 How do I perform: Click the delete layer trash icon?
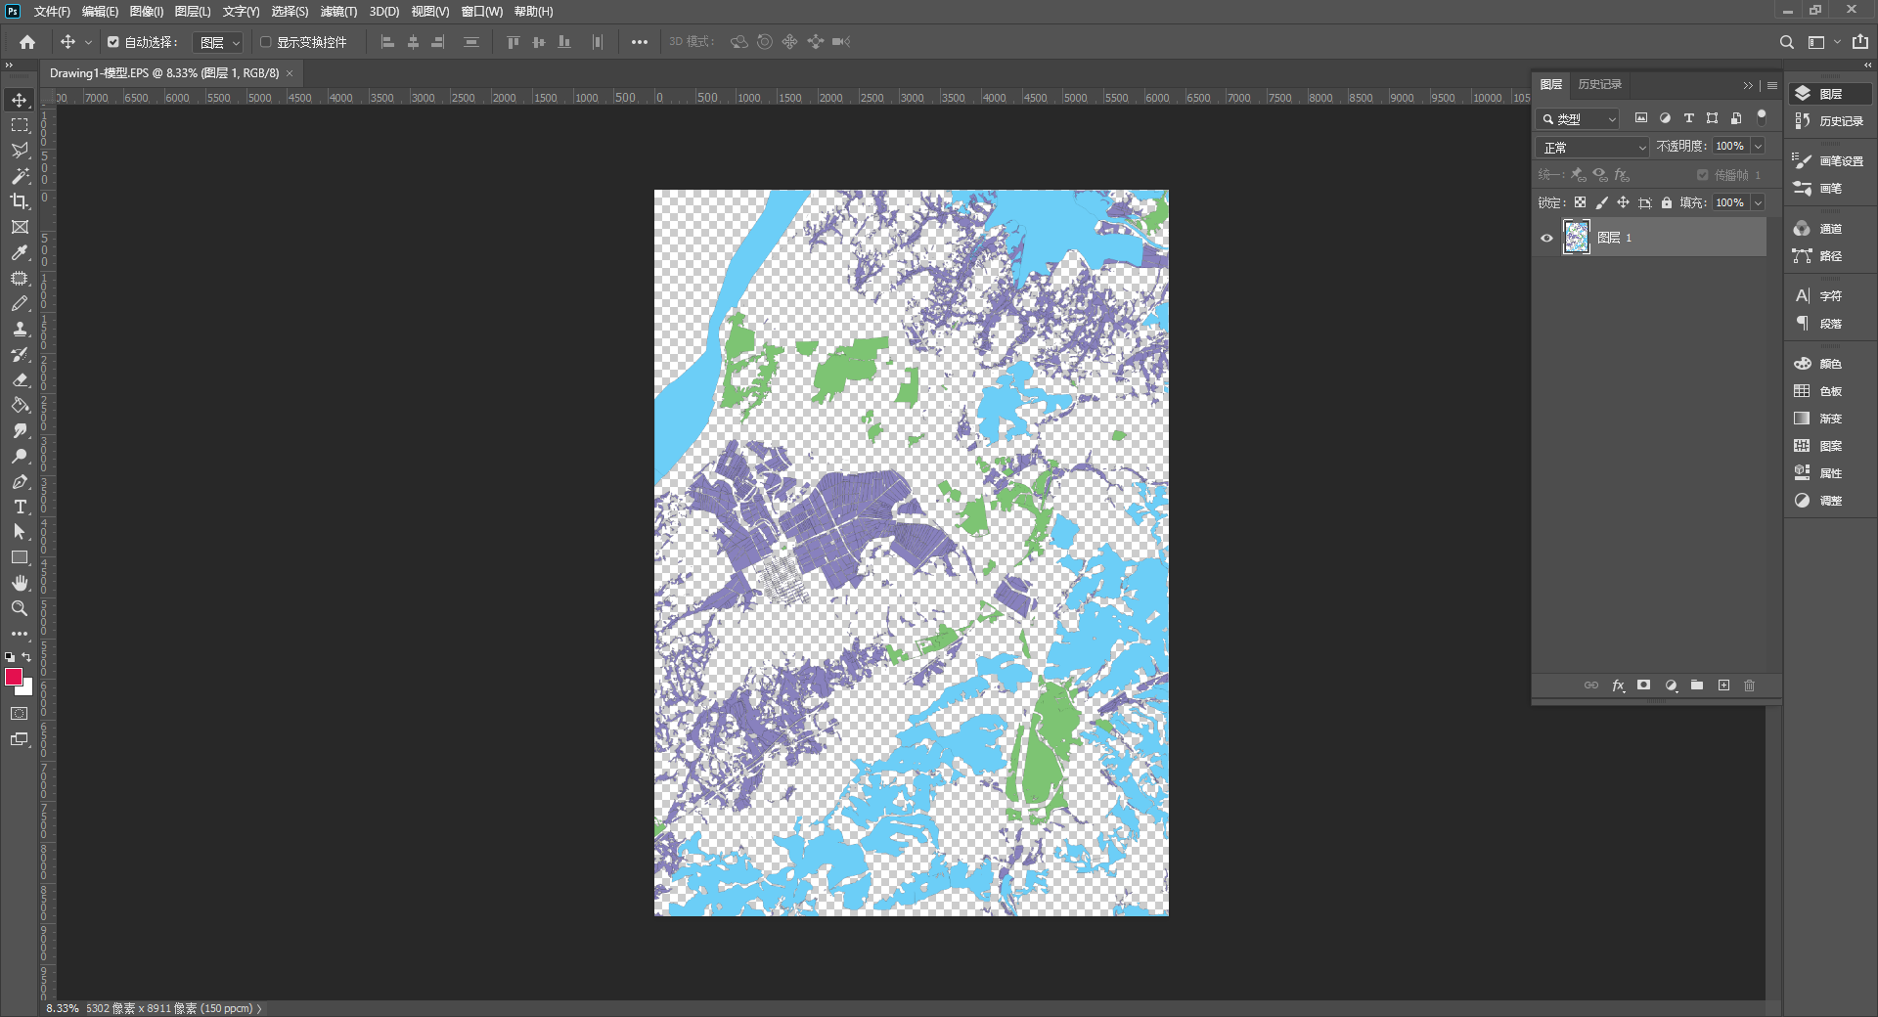pos(1750,685)
